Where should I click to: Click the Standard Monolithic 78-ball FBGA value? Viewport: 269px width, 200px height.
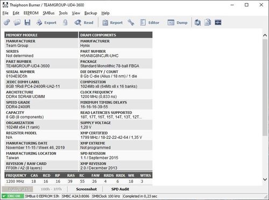click(x=110, y=66)
